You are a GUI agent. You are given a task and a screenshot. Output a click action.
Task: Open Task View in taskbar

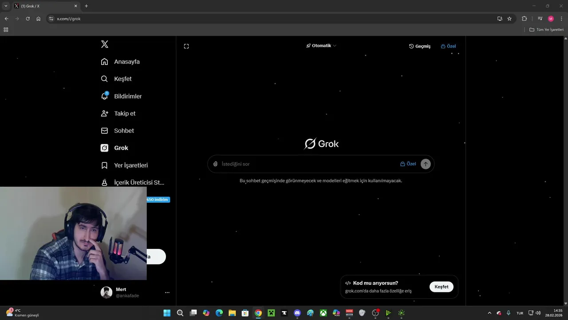coord(193,313)
